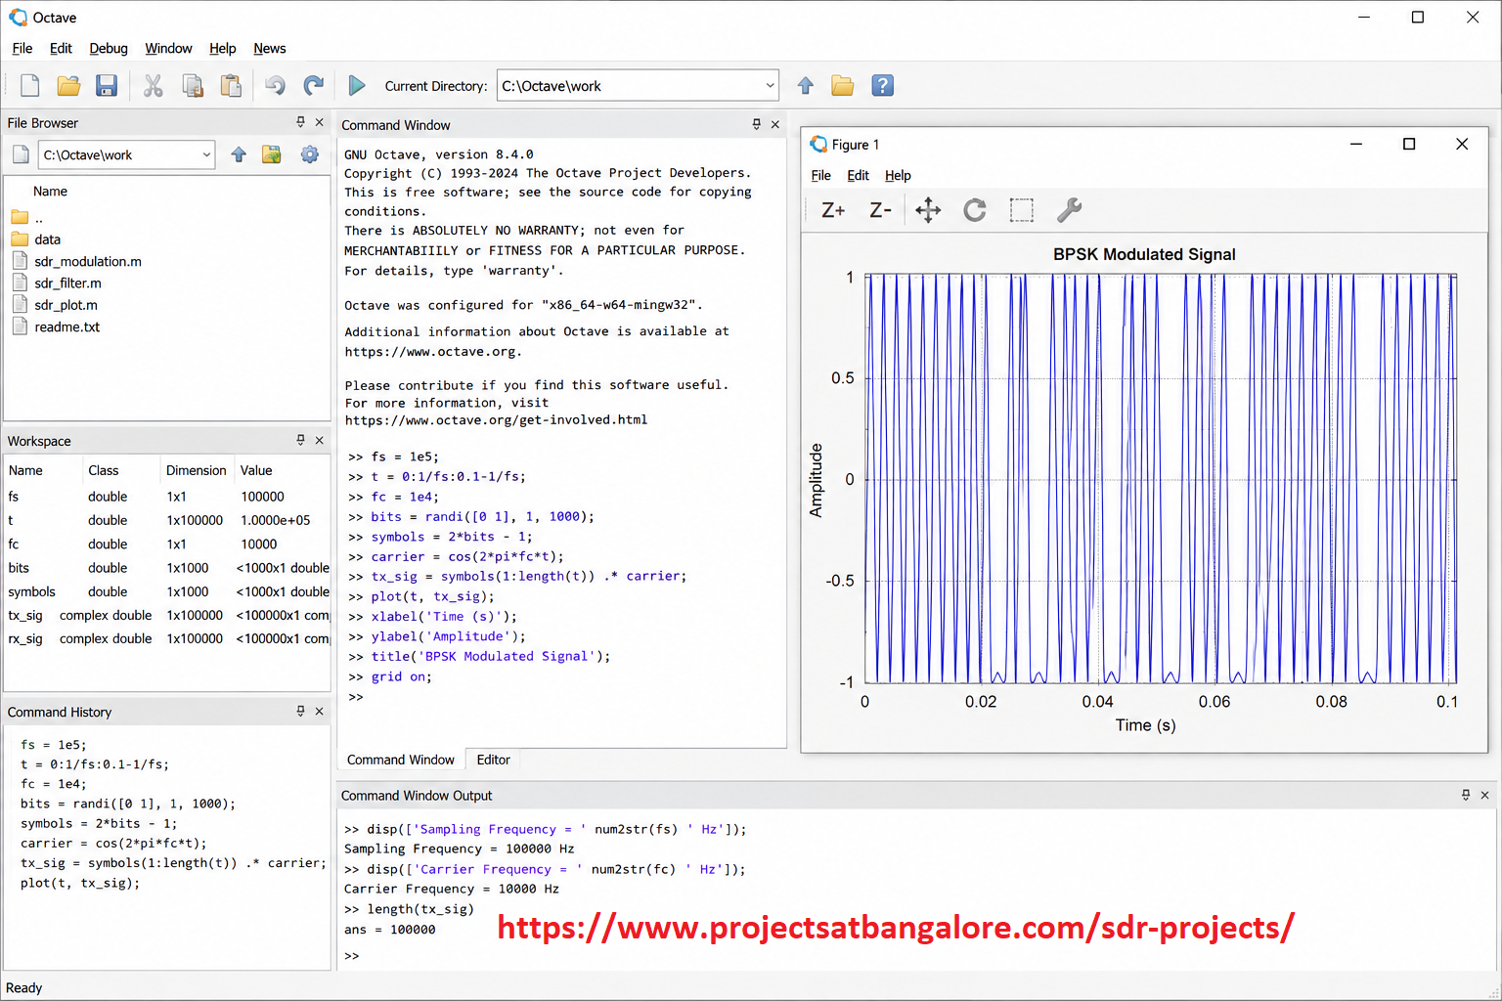This screenshot has height=1001, width=1502.
Task: Click the Paste clipboard icon
Action: click(x=231, y=86)
